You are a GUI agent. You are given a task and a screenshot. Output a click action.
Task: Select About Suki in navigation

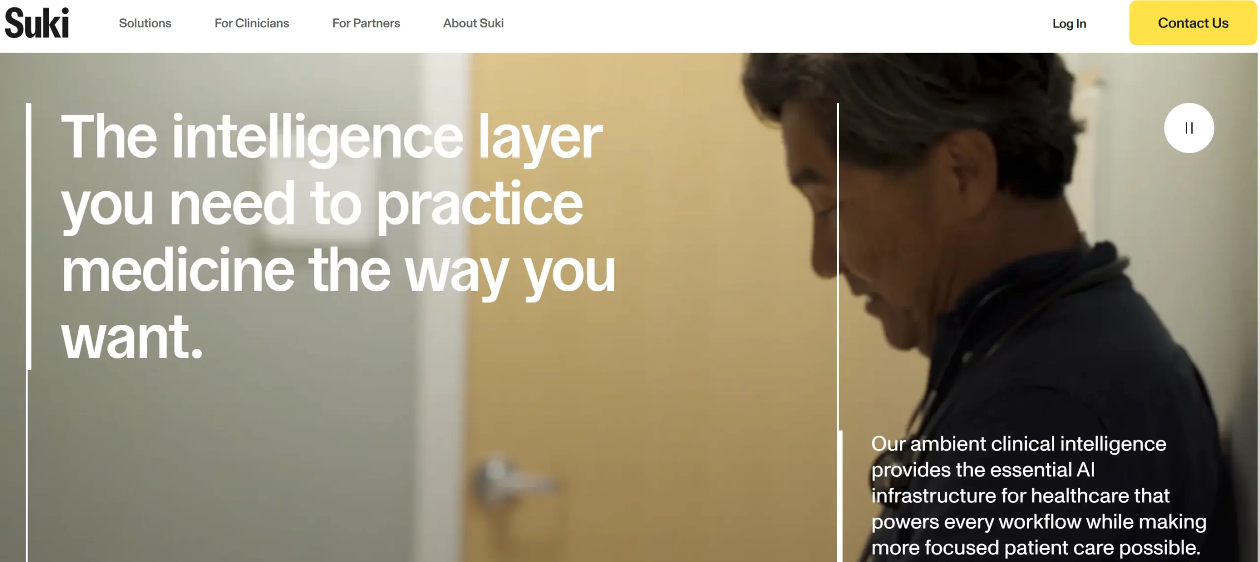pyautogui.click(x=473, y=23)
